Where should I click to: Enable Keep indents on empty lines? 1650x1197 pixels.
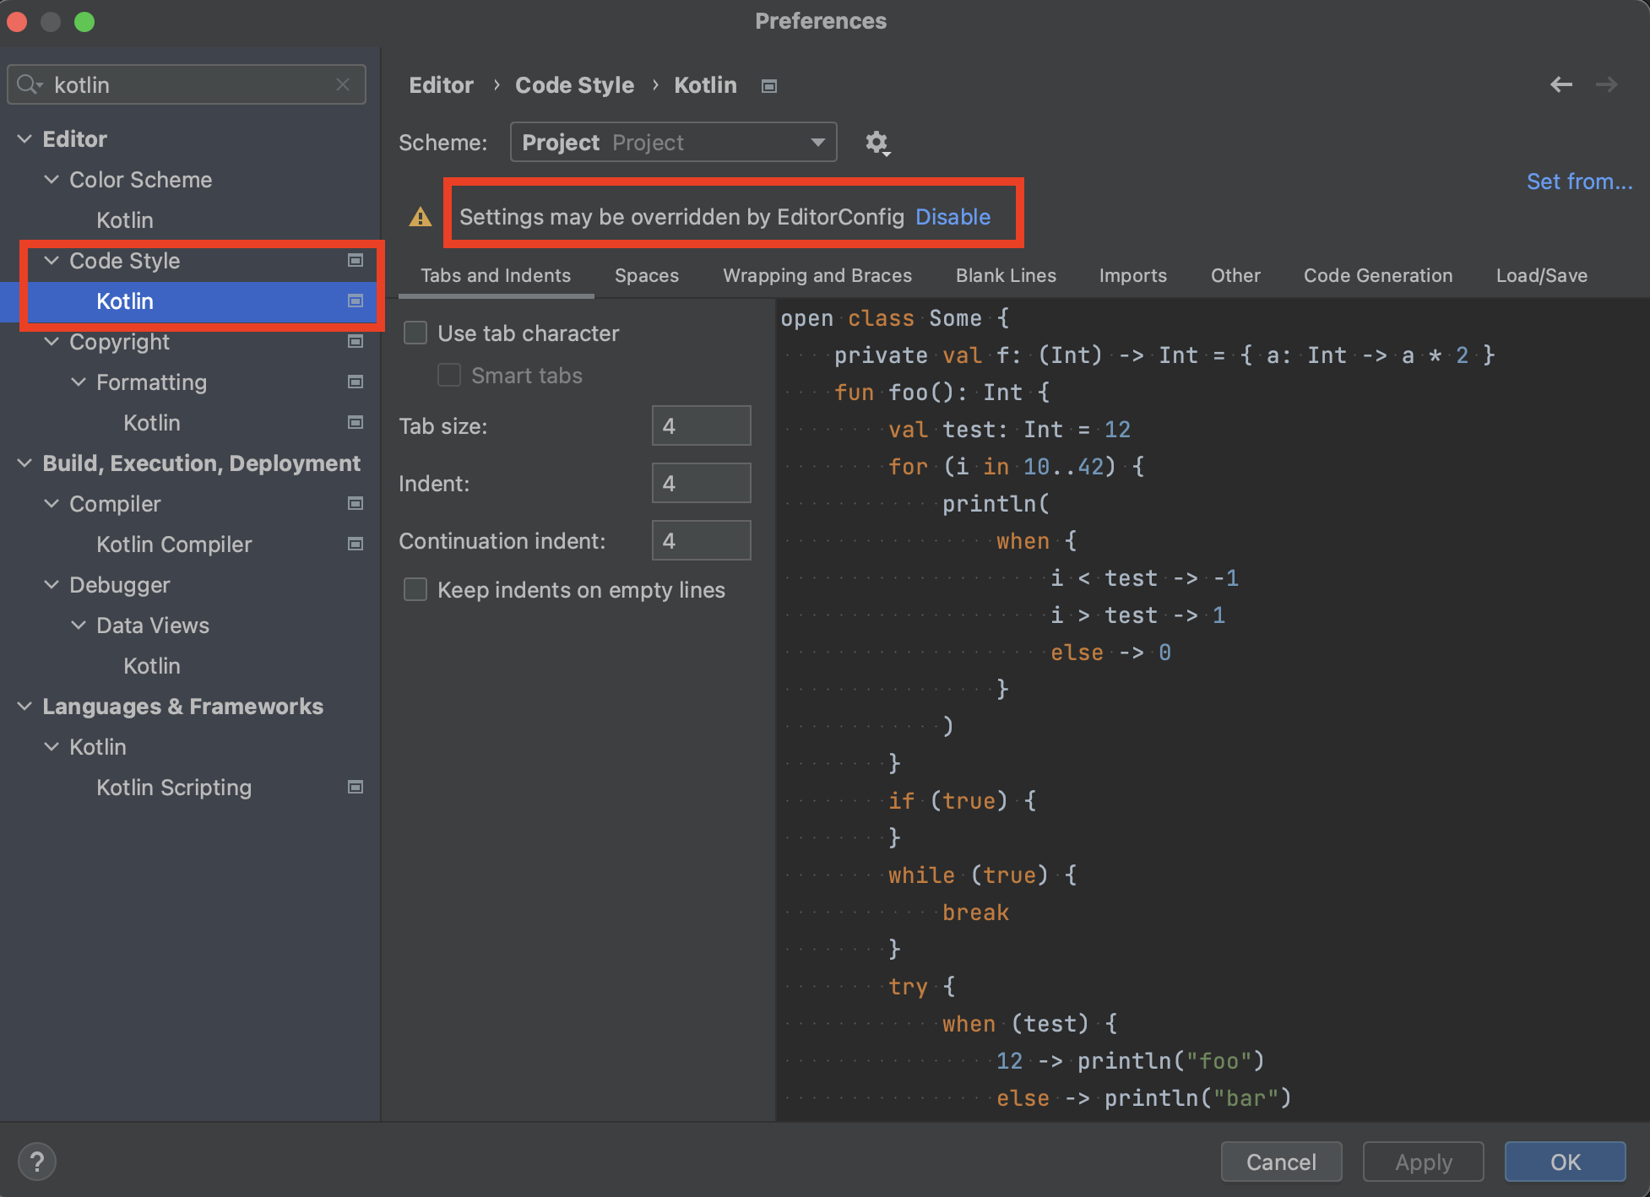(415, 589)
